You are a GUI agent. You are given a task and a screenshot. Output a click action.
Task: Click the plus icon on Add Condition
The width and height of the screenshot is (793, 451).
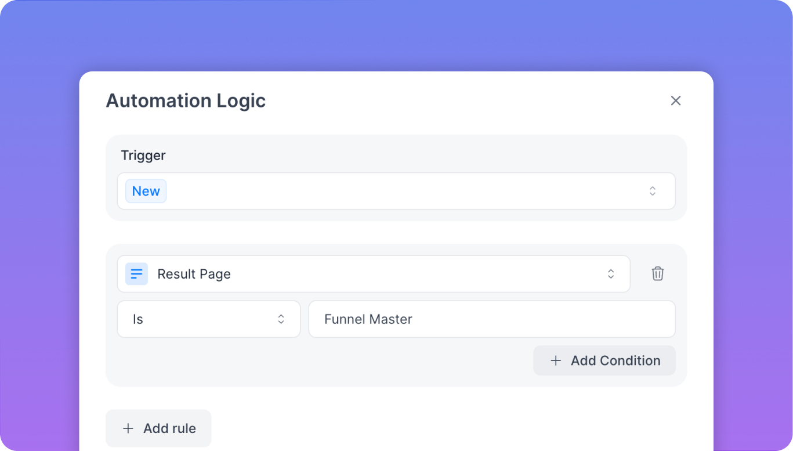point(555,360)
